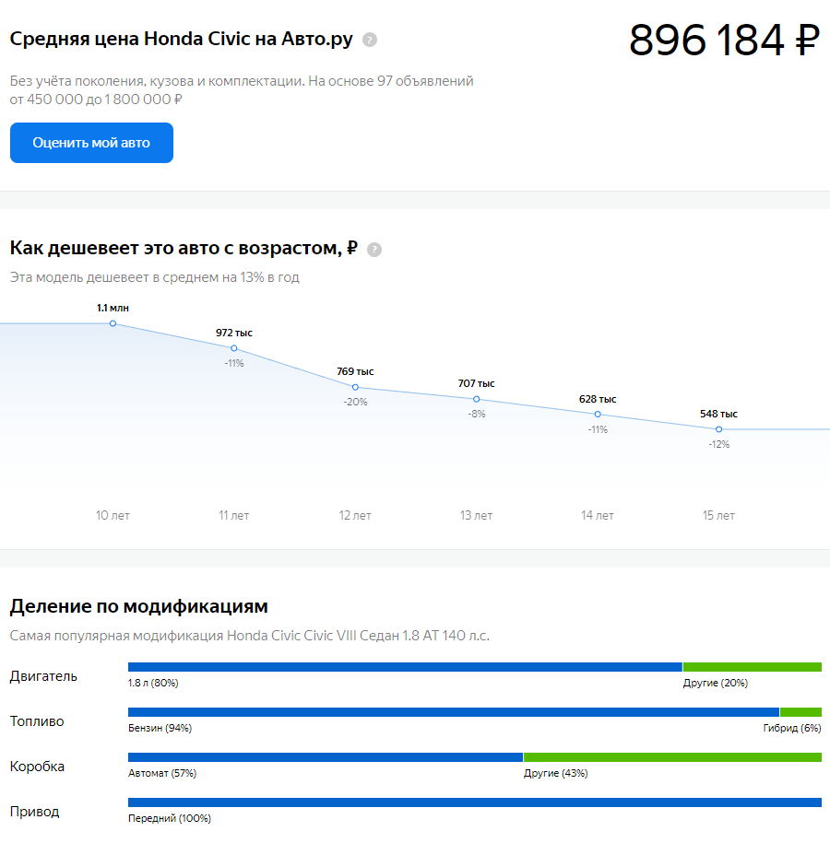
Task: Click the '1.8 л (80%)' label
Action: [153, 683]
